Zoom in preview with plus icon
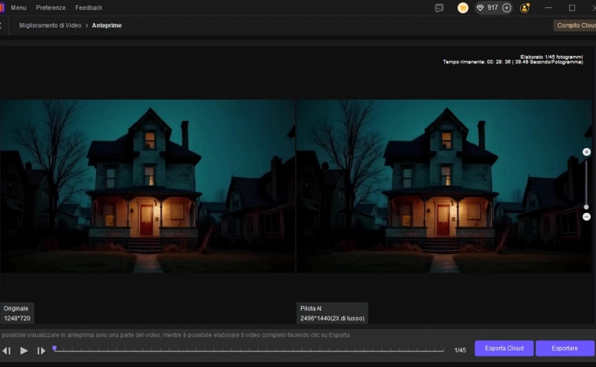596x367 pixels. coord(586,152)
